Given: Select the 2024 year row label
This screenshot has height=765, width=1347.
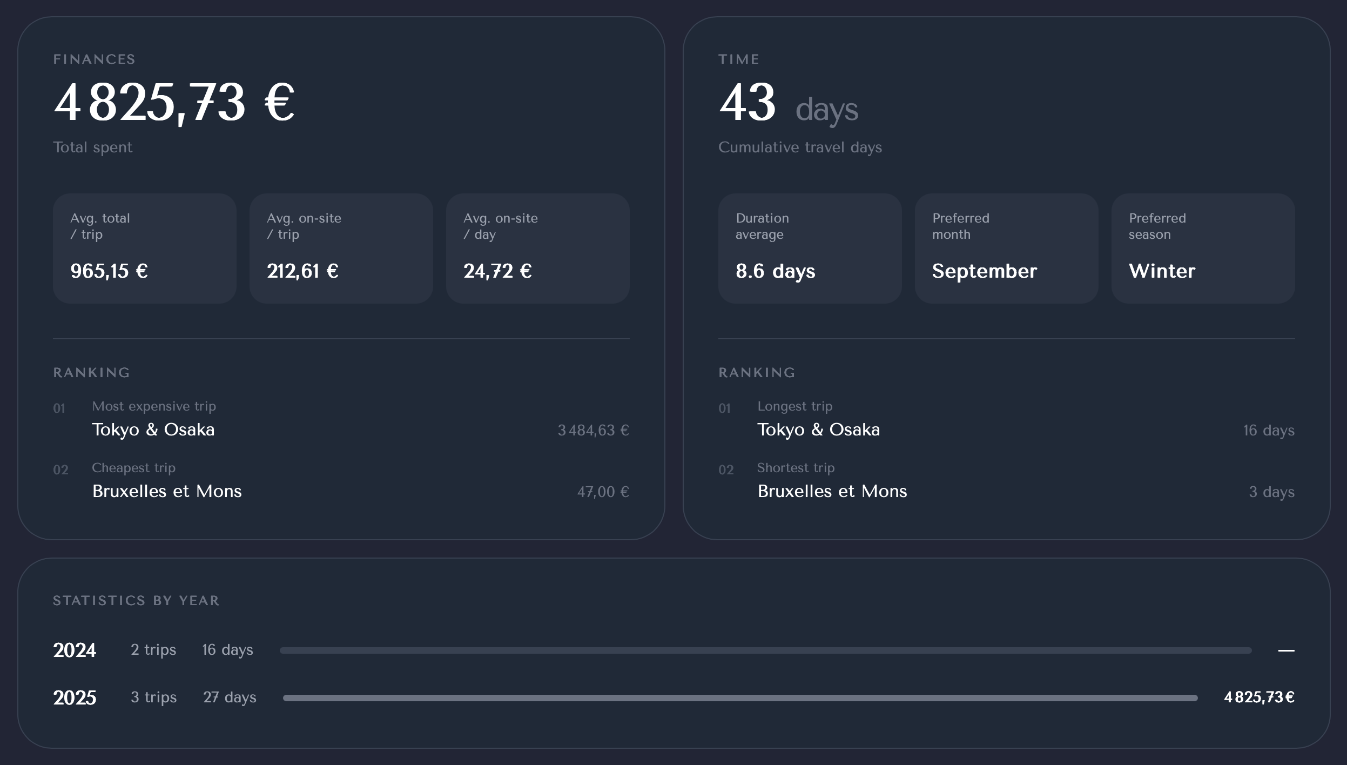Looking at the screenshot, I should [x=75, y=650].
